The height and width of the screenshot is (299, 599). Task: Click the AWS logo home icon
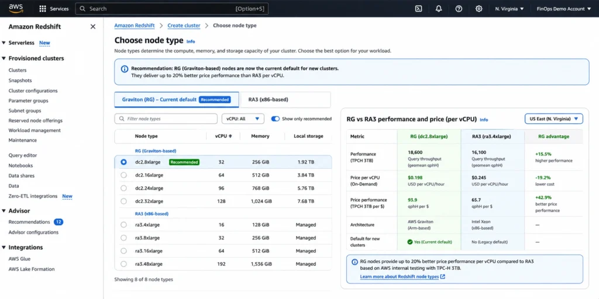[16, 8]
